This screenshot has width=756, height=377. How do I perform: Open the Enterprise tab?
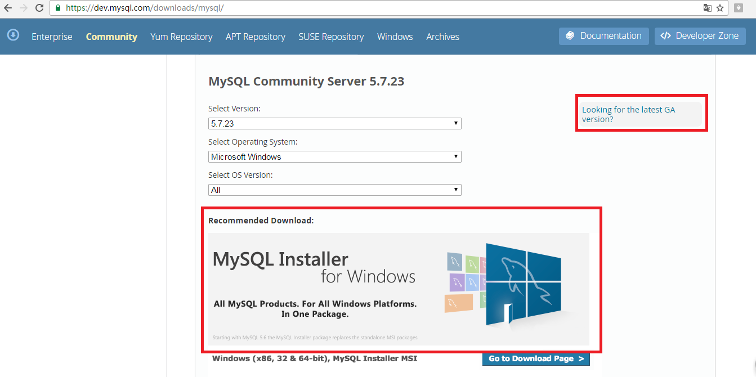[52, 37]
